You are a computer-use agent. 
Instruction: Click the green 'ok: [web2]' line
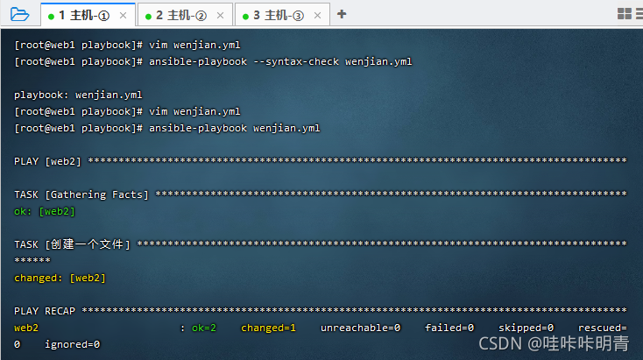point(45,211)
